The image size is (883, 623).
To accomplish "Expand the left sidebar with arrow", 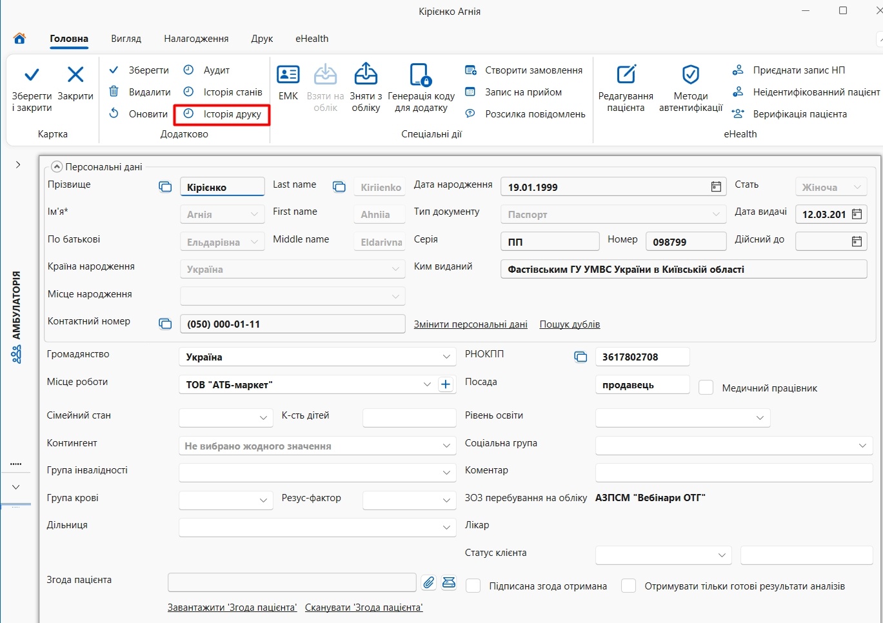I will click(18, 164).
